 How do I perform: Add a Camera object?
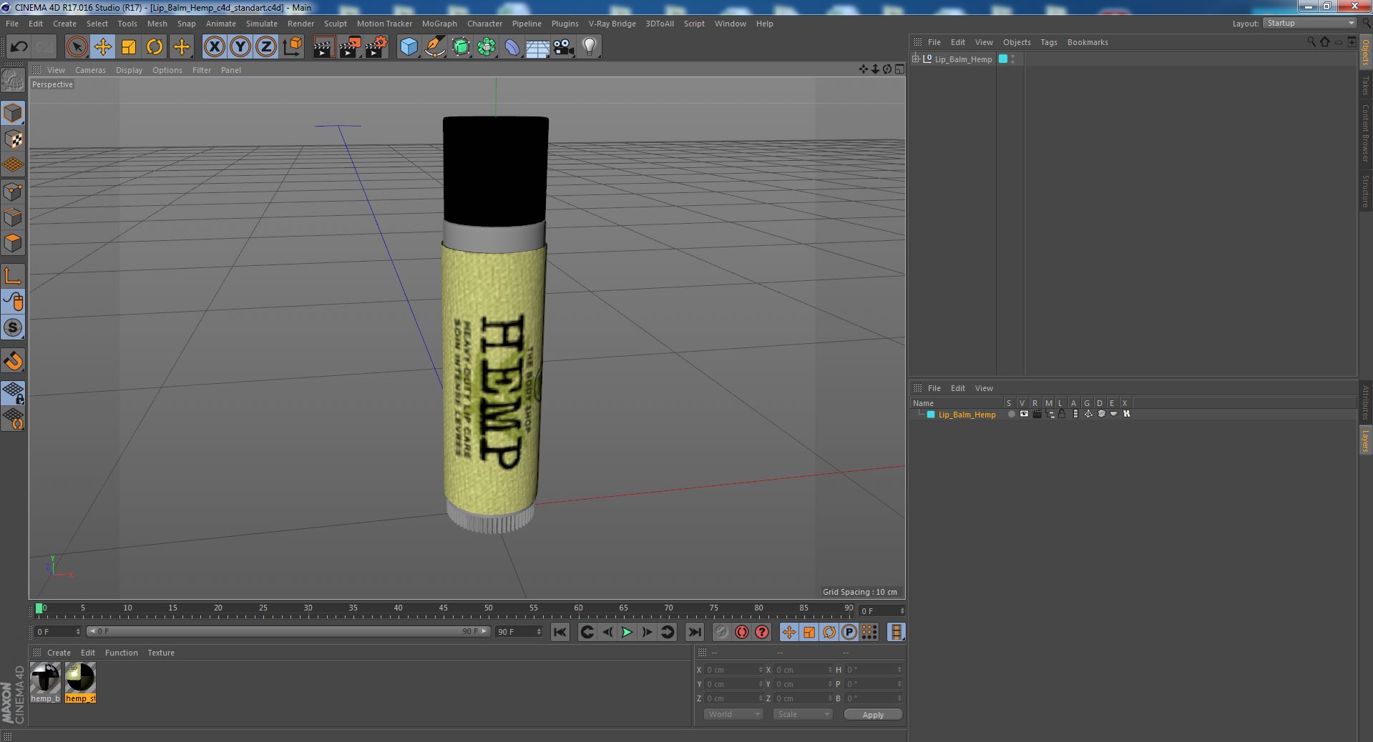[564, 47]
